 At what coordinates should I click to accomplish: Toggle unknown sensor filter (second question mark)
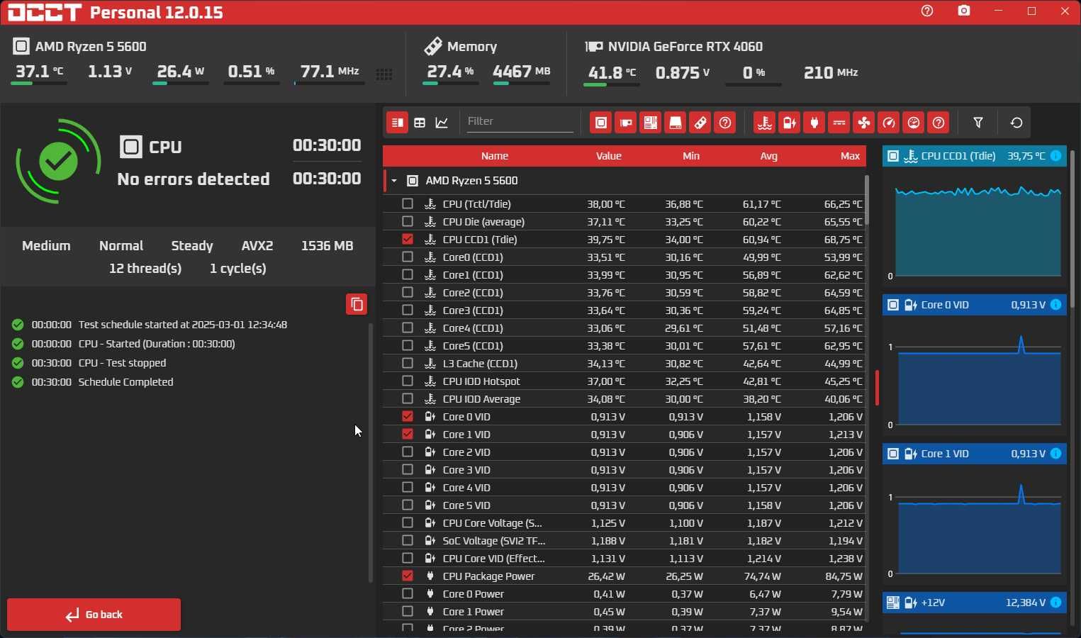(939, 123)
